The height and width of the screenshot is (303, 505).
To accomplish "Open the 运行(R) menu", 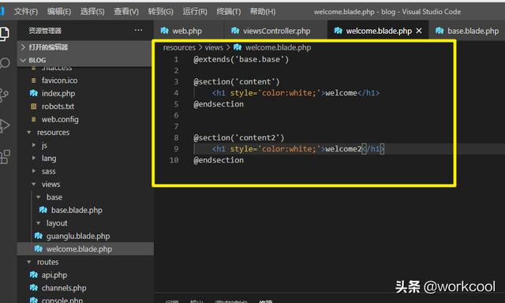I will pyautogui.click(x=195, y=12).
